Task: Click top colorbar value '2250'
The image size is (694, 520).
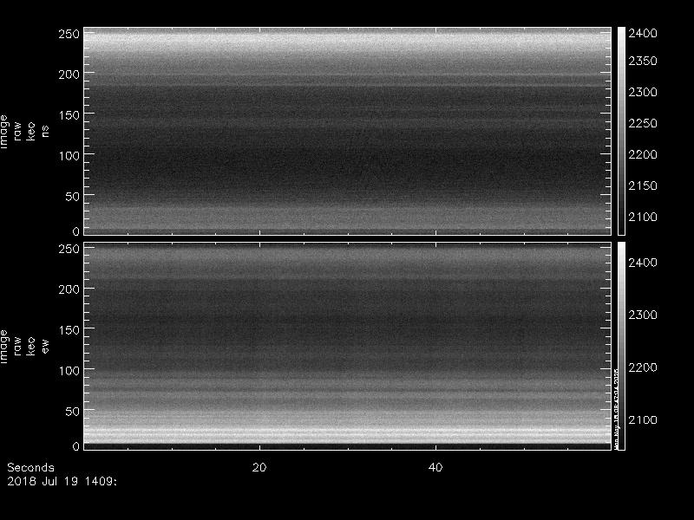Action: (x=643, y=123)
